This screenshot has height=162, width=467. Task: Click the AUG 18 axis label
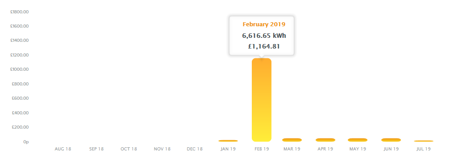coord(63,149)
